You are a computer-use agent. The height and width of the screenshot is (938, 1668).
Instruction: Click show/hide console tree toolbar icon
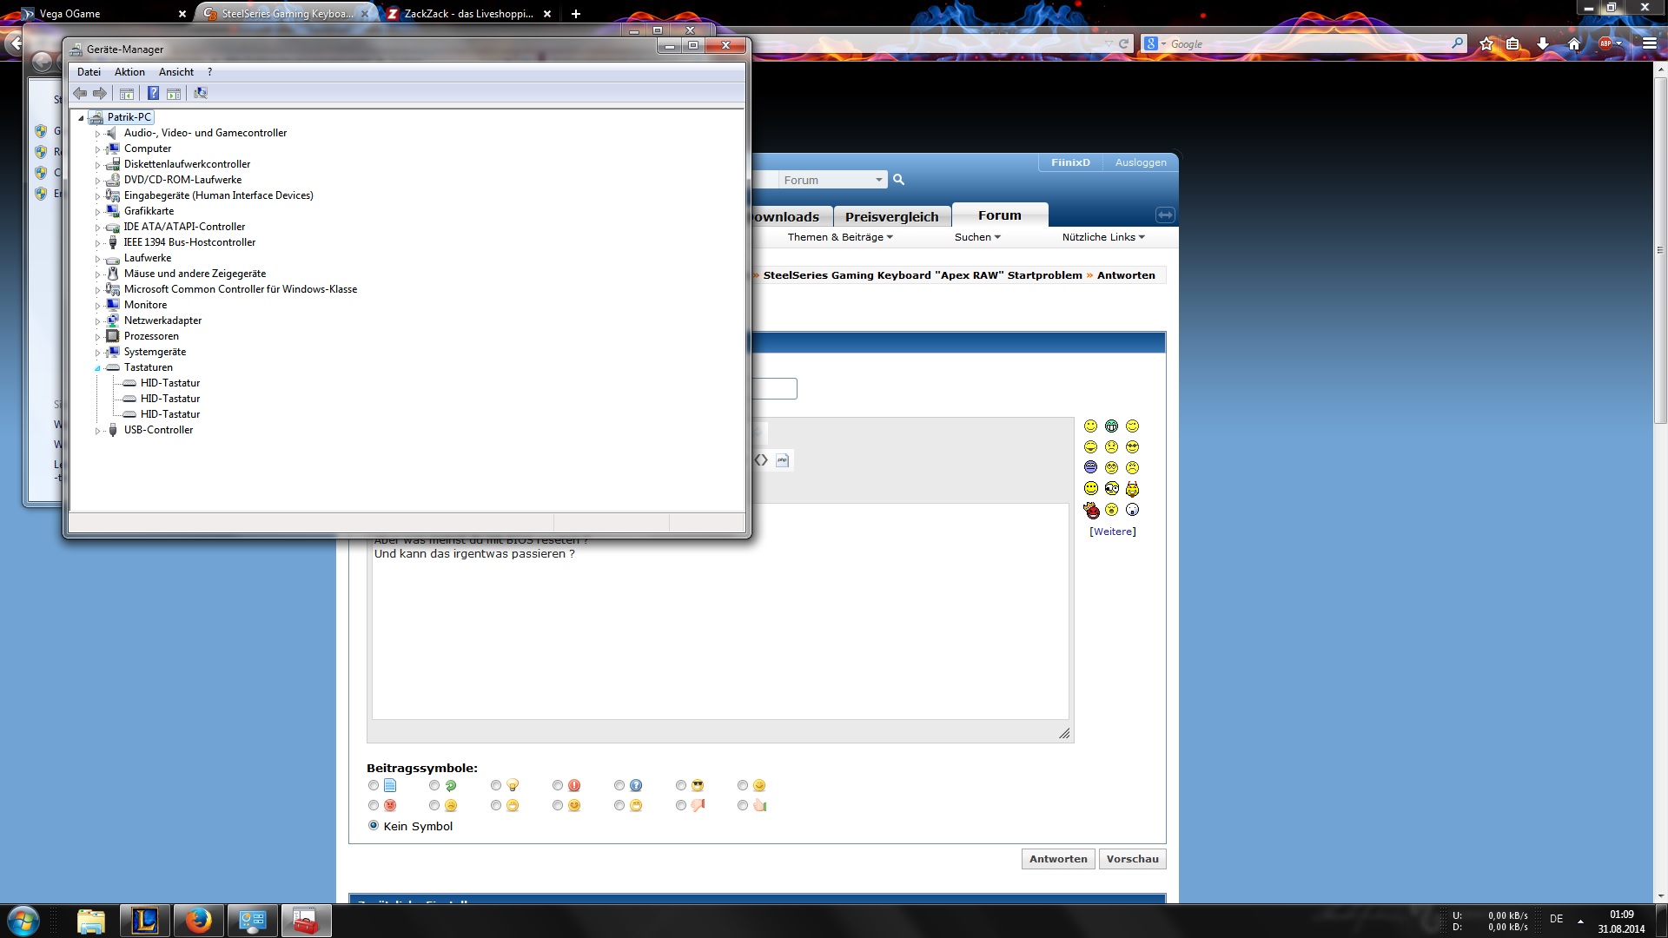click(127, 93)
